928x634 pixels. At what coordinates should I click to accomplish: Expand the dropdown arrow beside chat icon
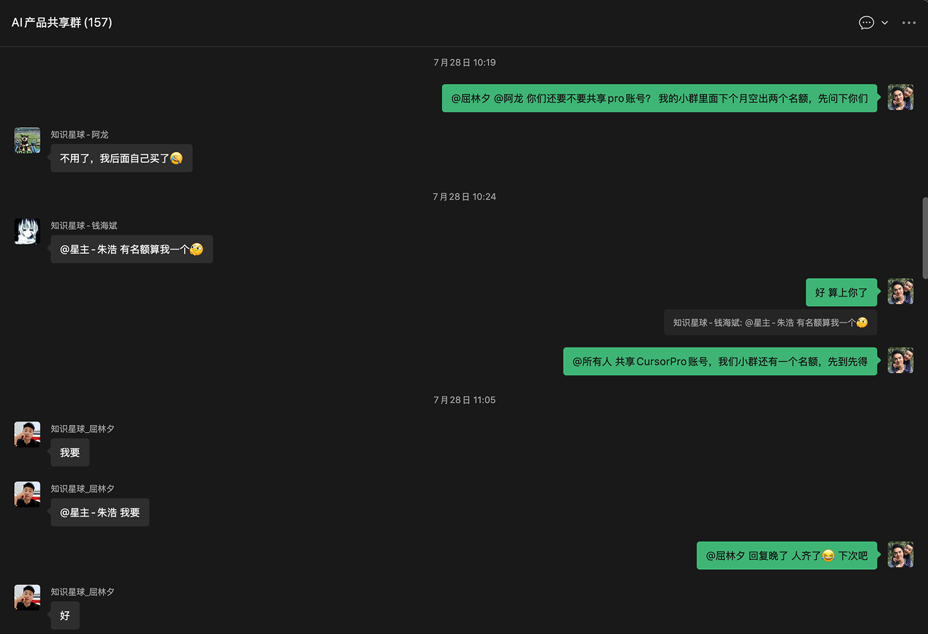tap(885, 23)
